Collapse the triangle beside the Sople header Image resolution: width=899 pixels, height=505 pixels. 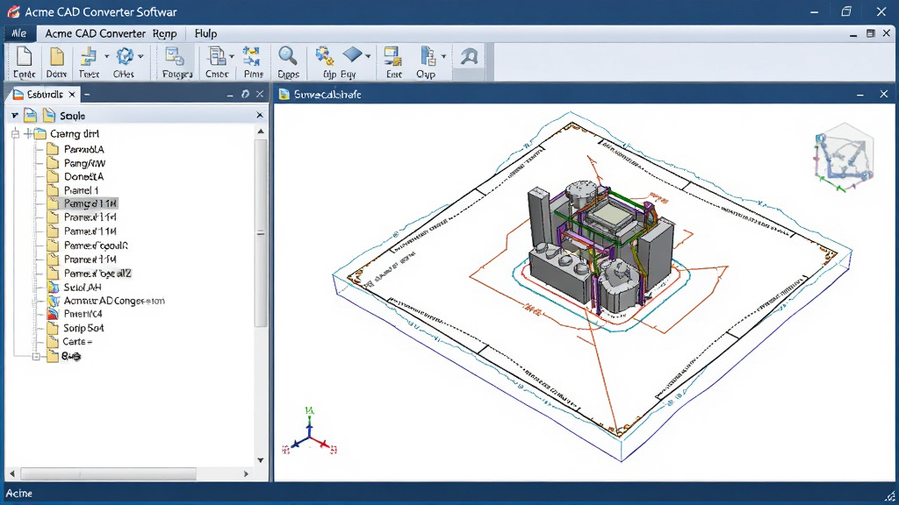point(14,116)
